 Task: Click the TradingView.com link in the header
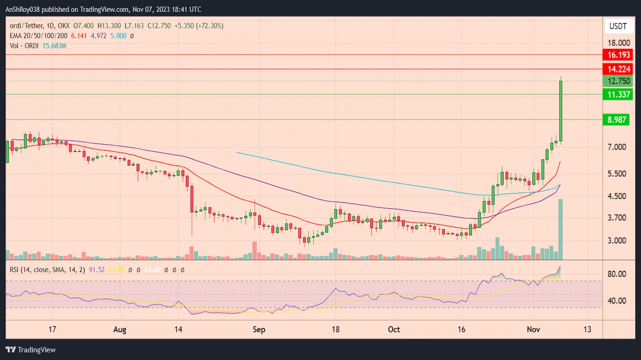click(104, 9)
